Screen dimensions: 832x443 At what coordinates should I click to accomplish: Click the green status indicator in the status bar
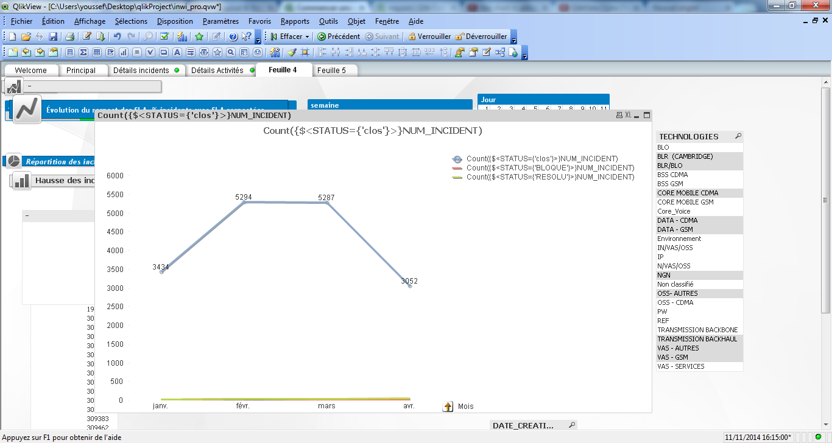tap(818, 438)
